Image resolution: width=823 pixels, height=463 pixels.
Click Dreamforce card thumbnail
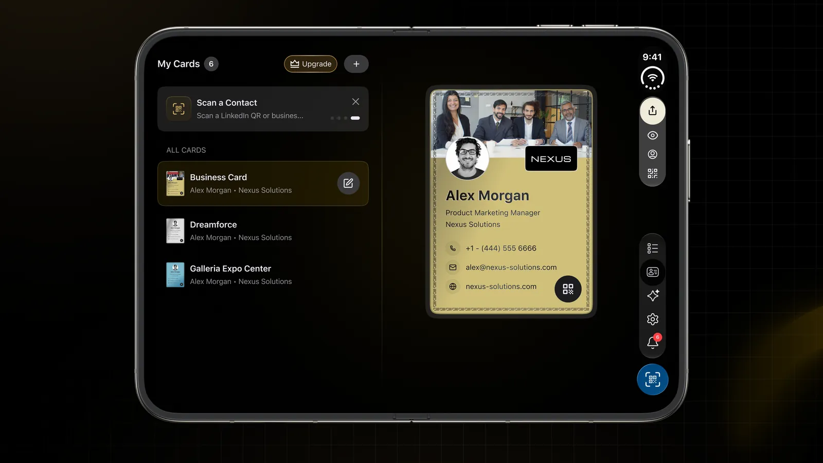coord(175,230)
